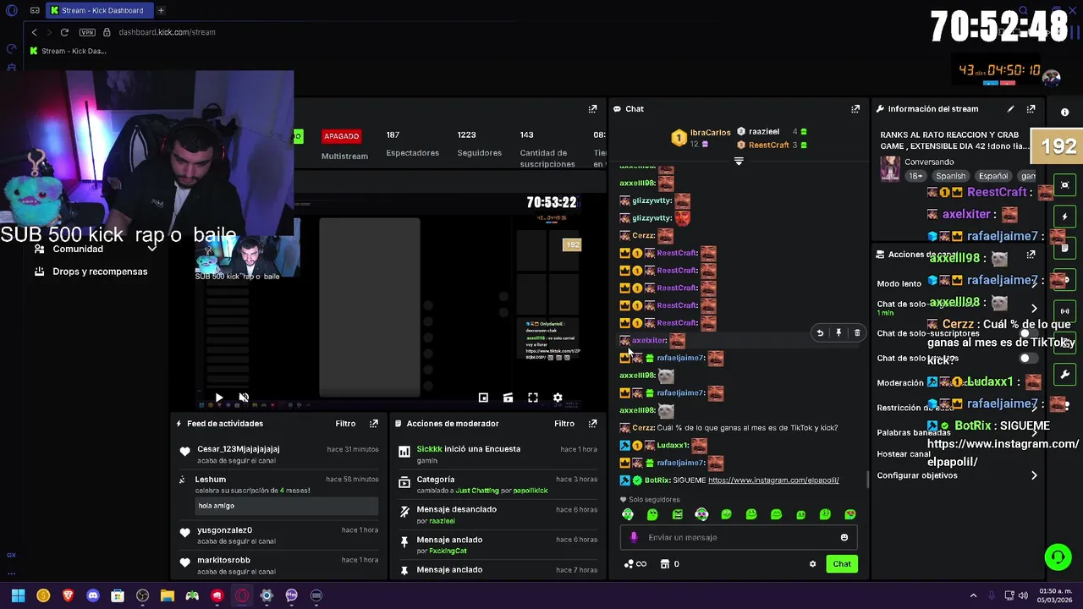Open Drops y recompensas sidebar item
This screenshot has height=609, width=1083.
pyautogui.click(x=93, y=272)
